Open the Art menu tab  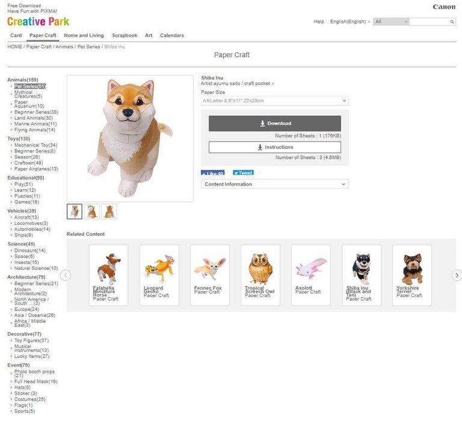[149, 36]
